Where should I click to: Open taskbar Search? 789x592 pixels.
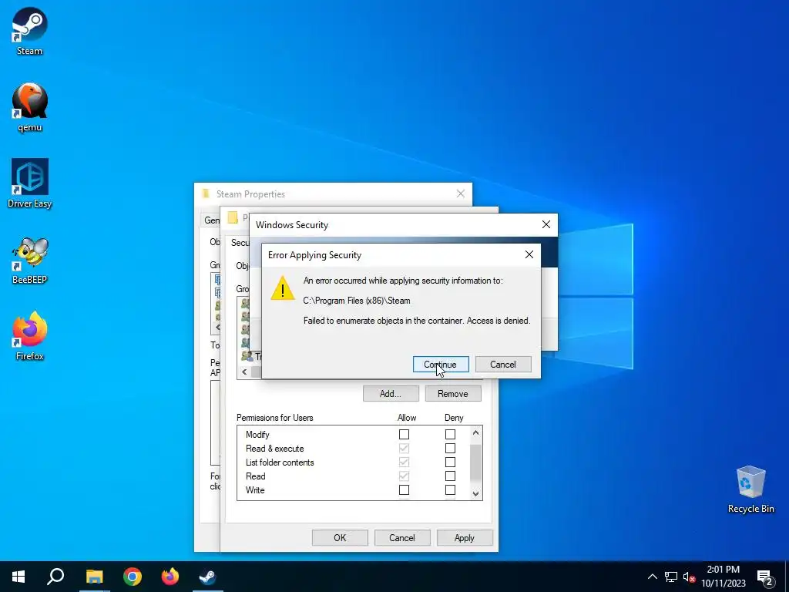55,577
